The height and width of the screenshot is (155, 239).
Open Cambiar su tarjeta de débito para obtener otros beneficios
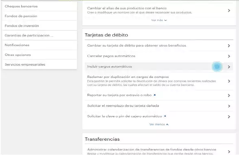159,46
